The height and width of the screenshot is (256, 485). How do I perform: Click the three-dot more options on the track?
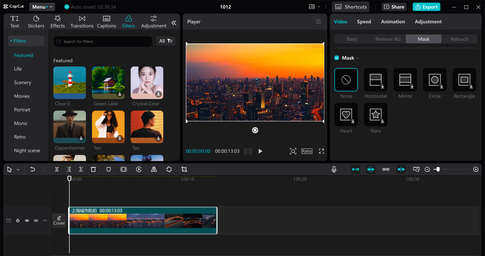[x=45, y=220]
